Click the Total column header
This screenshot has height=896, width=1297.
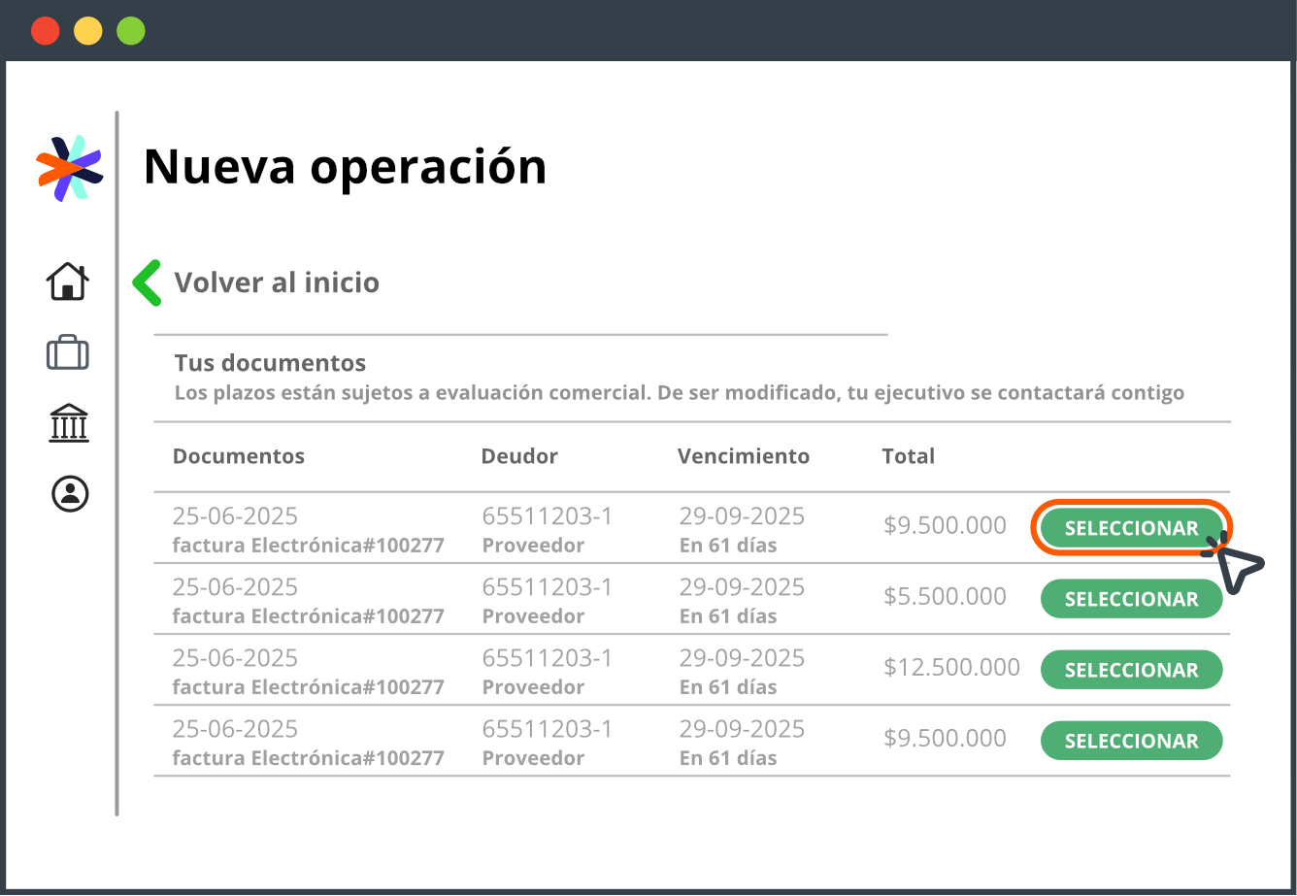point(908,456)
